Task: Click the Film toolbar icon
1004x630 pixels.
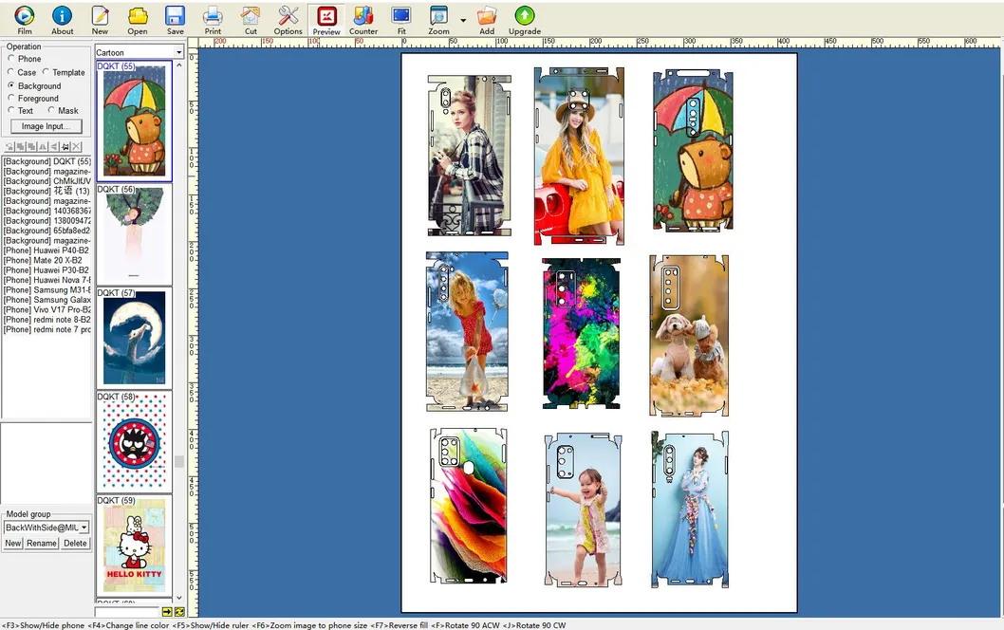Action: point(25,17)
